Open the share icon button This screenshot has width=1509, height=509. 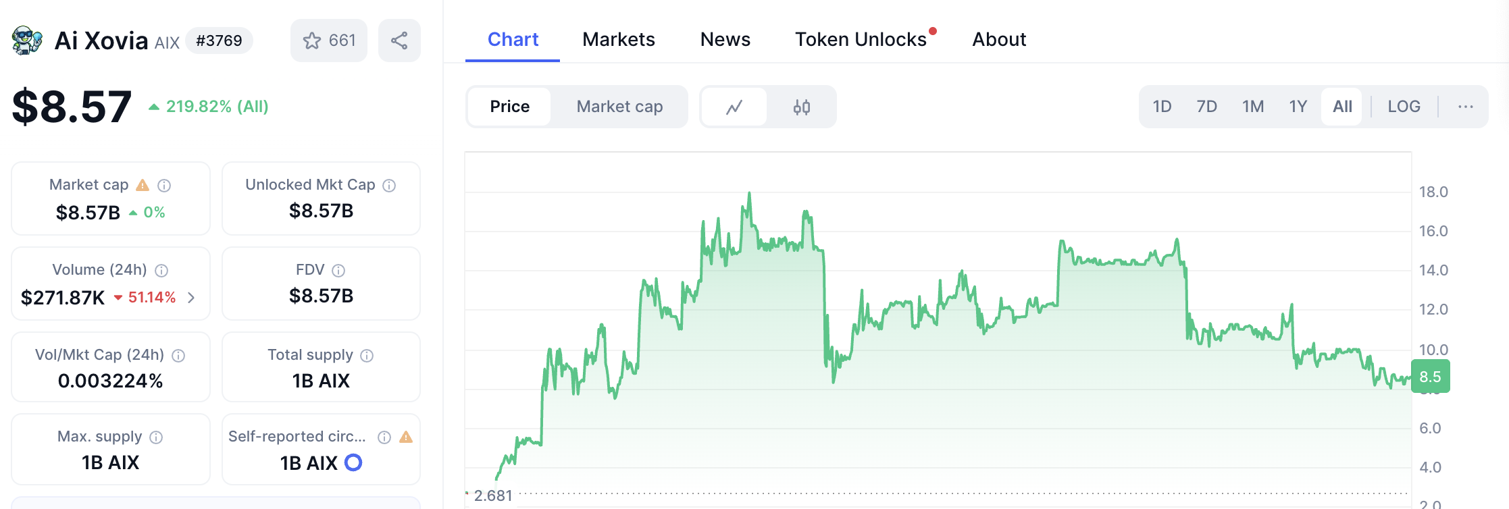pos(399,41)
